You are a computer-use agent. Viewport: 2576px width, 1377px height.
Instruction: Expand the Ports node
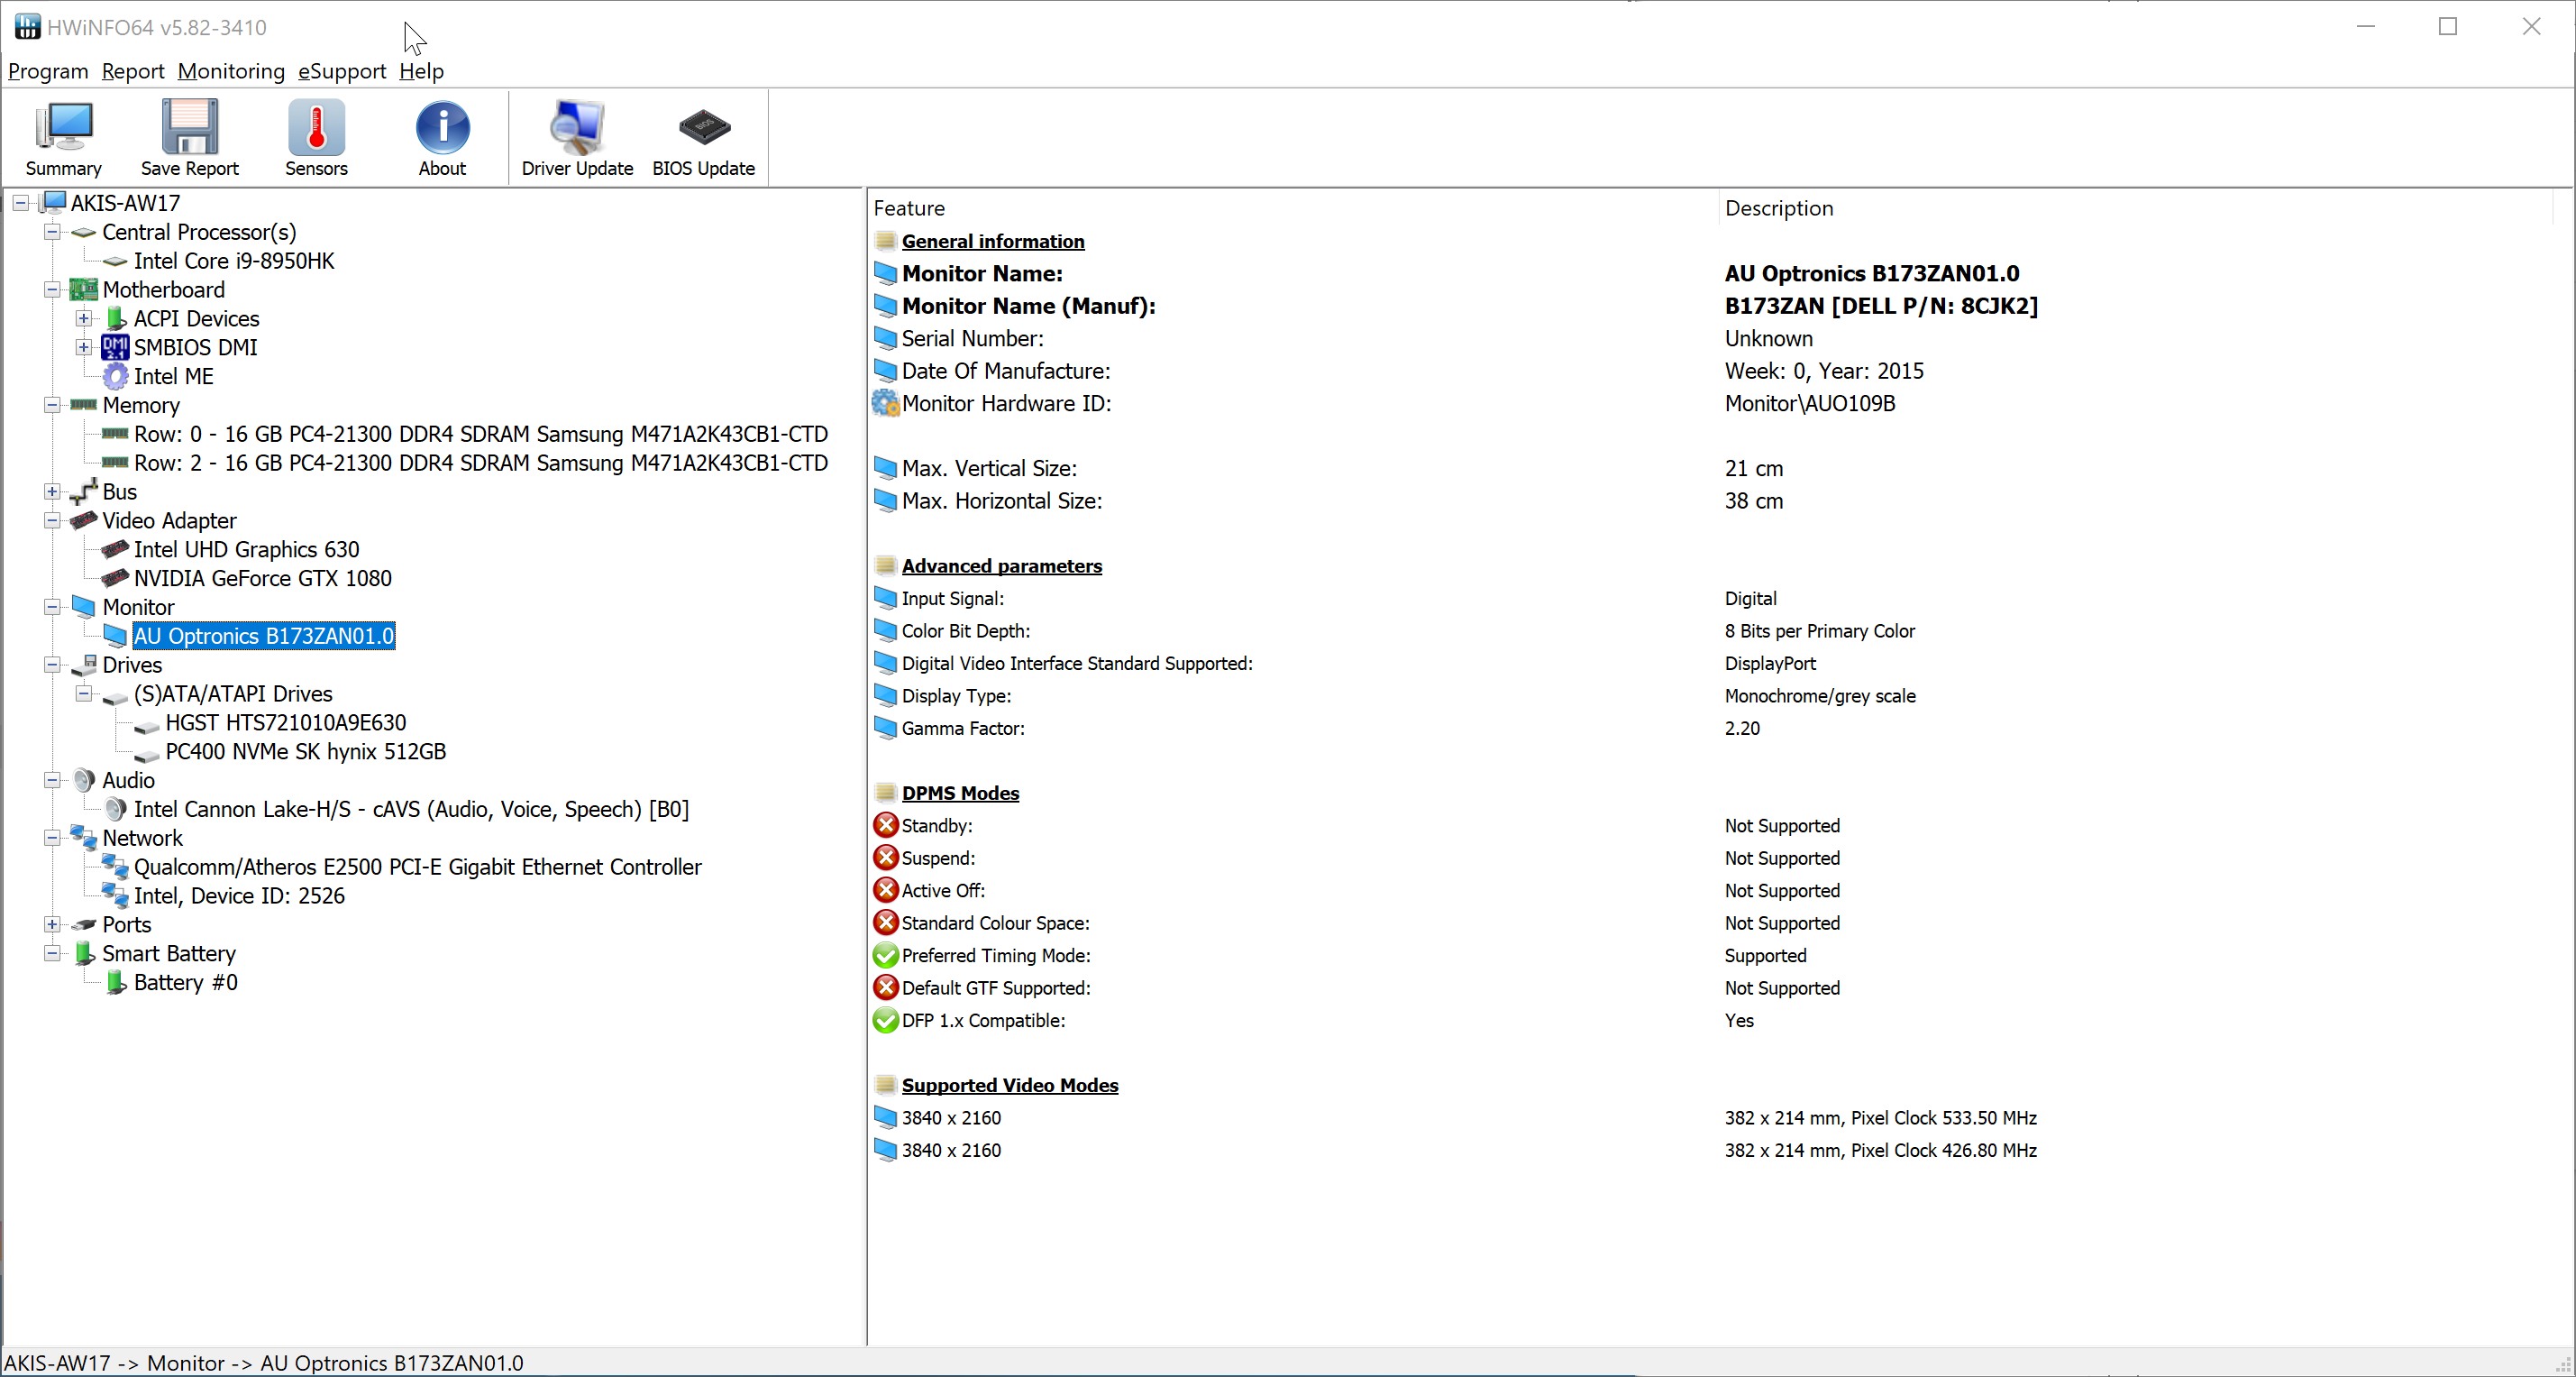(x=52, y=924)
